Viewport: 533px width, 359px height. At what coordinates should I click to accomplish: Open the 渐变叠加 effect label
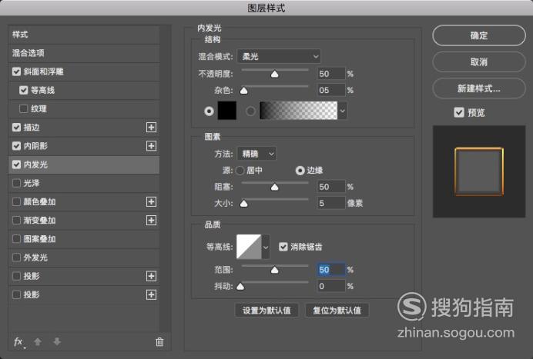click(x=39, y=221)
